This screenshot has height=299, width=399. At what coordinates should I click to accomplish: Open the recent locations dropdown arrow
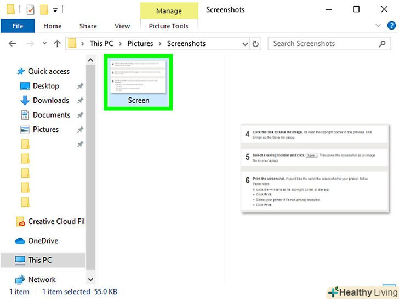[45, 43]
